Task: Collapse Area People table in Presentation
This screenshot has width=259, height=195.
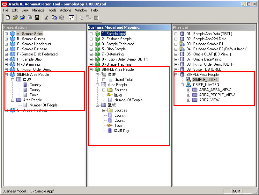Action: pos(12,100)
